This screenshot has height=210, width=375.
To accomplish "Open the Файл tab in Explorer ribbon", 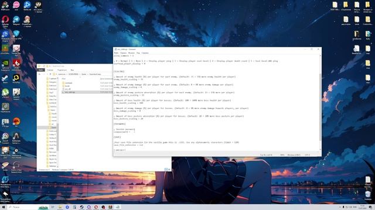I will (x=41, y=70).
